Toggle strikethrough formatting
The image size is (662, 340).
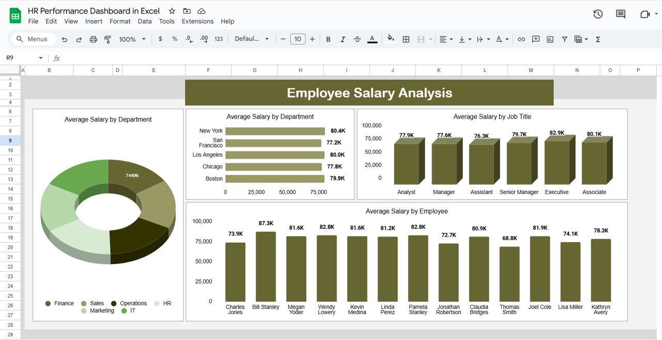coord(357,39)
